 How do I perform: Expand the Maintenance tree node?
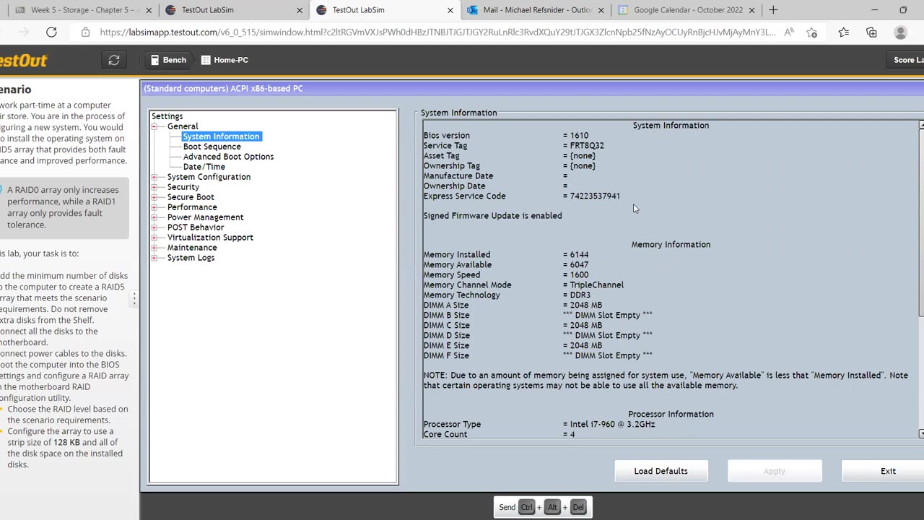(x=154, y=248)
